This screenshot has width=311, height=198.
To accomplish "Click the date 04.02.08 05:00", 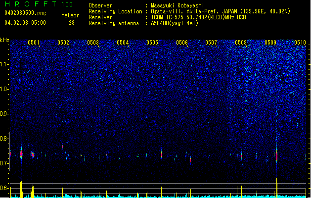I will [x=25, y=23].
